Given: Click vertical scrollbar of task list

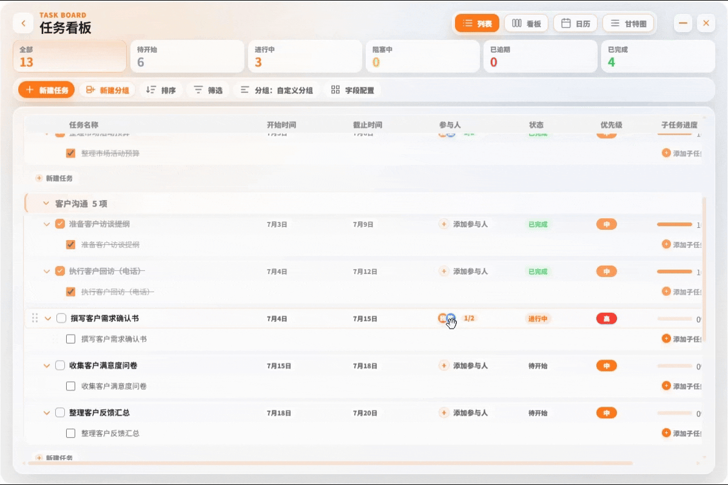Looking at the screenshot, I should (x=704, y=269).
